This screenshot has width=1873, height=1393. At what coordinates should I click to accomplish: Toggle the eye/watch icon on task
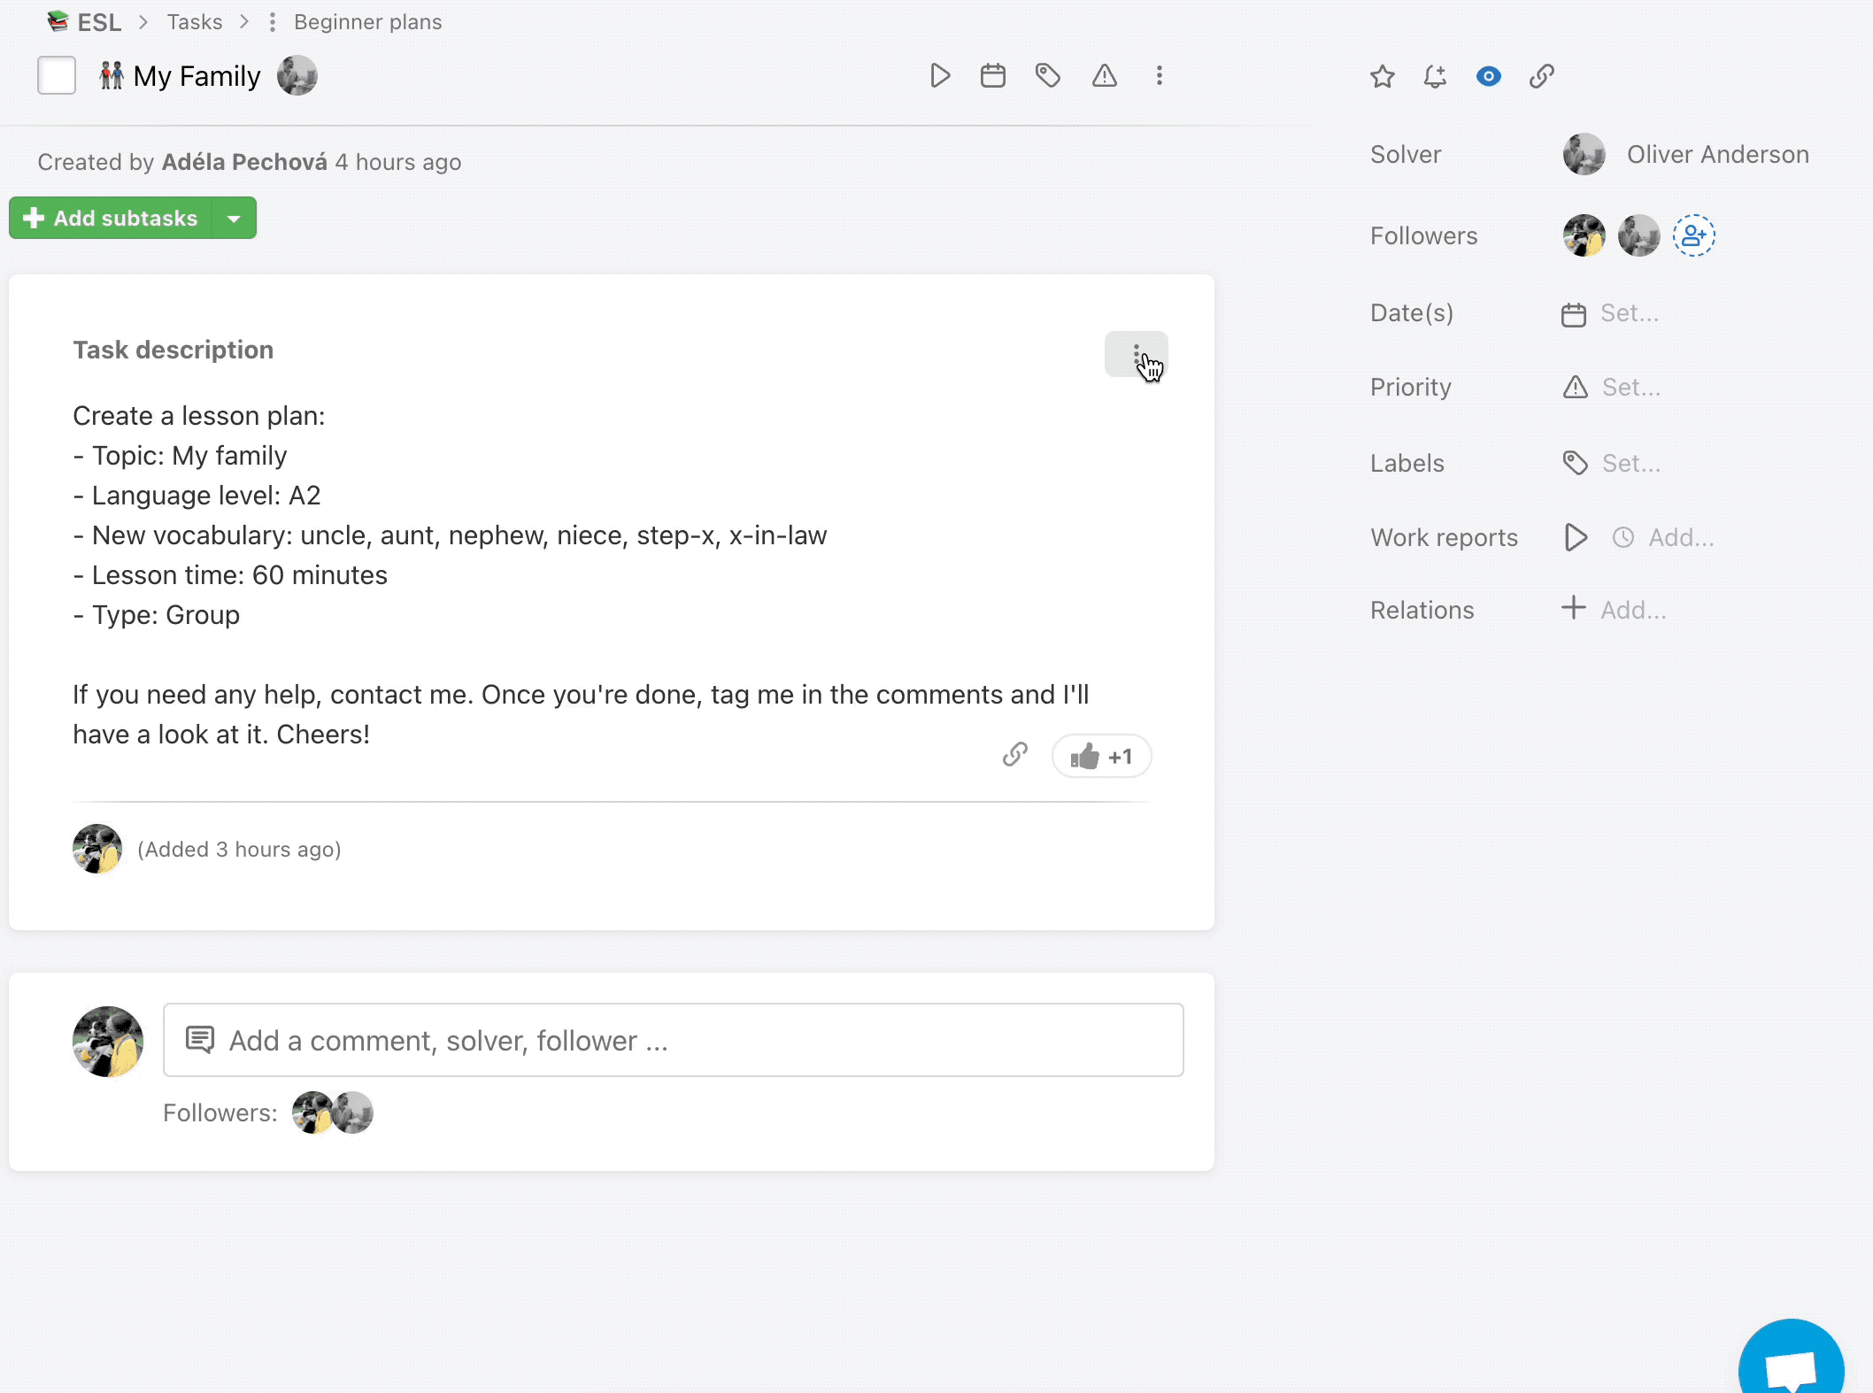tap(1490, 76)
